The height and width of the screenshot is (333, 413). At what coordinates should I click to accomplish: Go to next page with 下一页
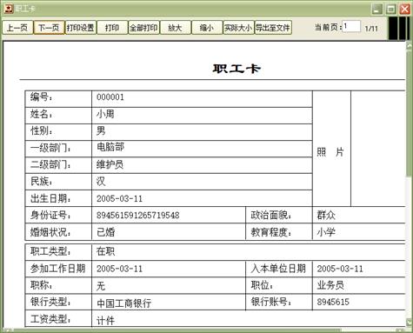(x=49, y=28)
